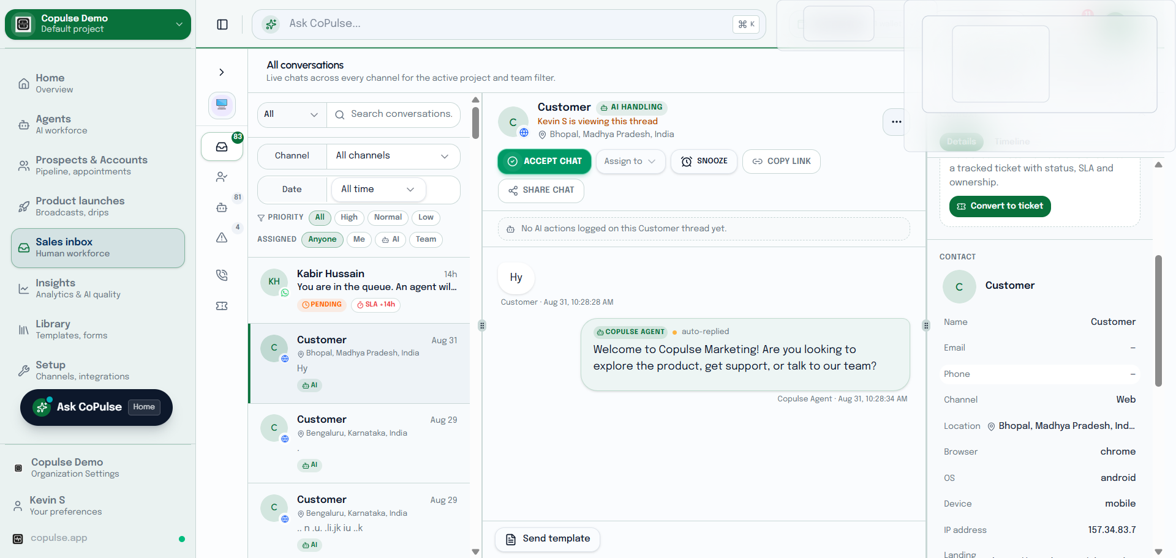The height and width of the screenshot is (558, 1176).
Task: Open the All time date dropdown
Action: [379, 190]
